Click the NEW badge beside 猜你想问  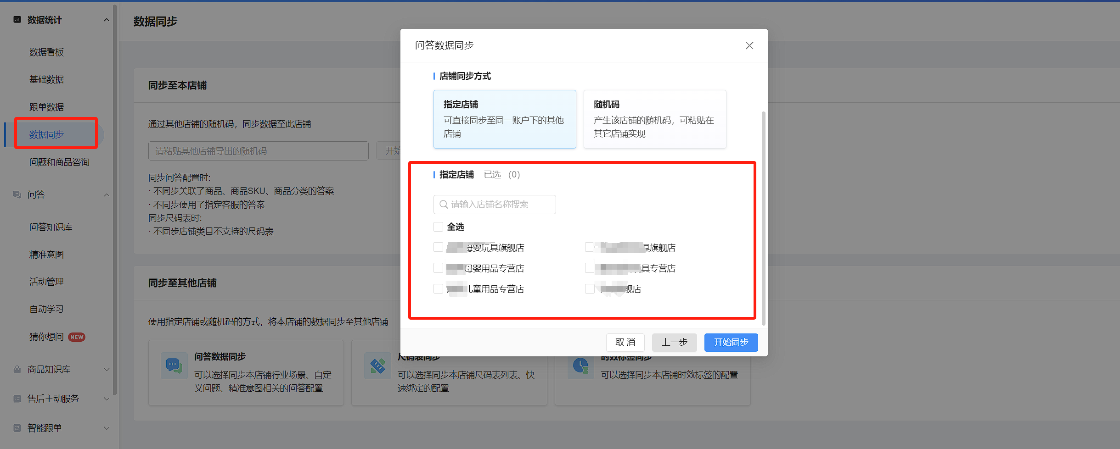(77, 337)
